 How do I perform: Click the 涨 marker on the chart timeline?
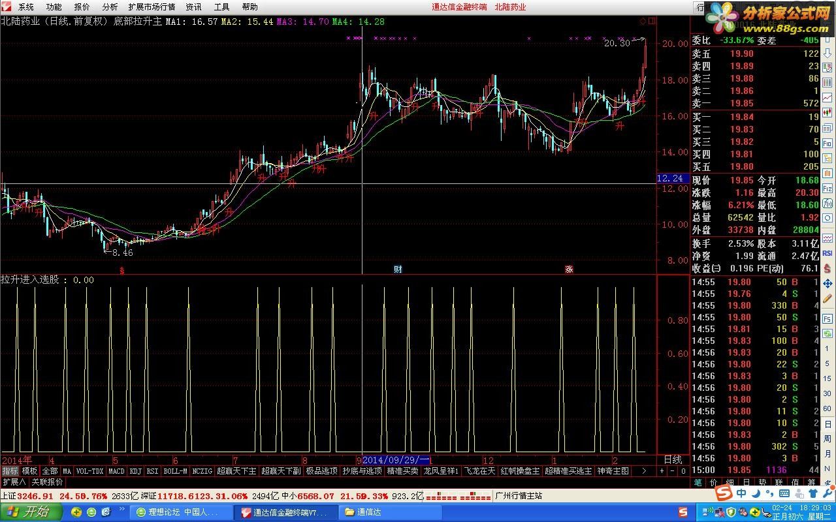tap(569, 269)
